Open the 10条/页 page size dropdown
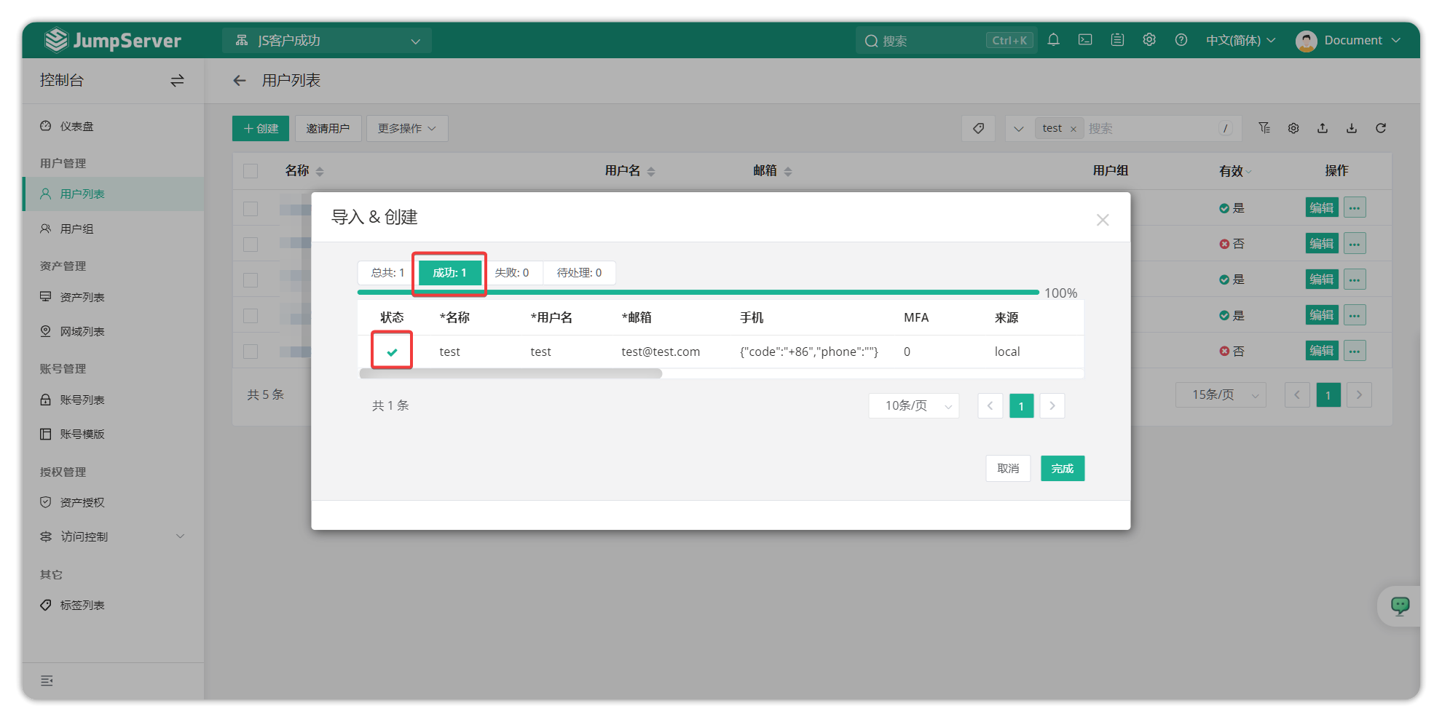The image size is (1442, 714). 914,405
